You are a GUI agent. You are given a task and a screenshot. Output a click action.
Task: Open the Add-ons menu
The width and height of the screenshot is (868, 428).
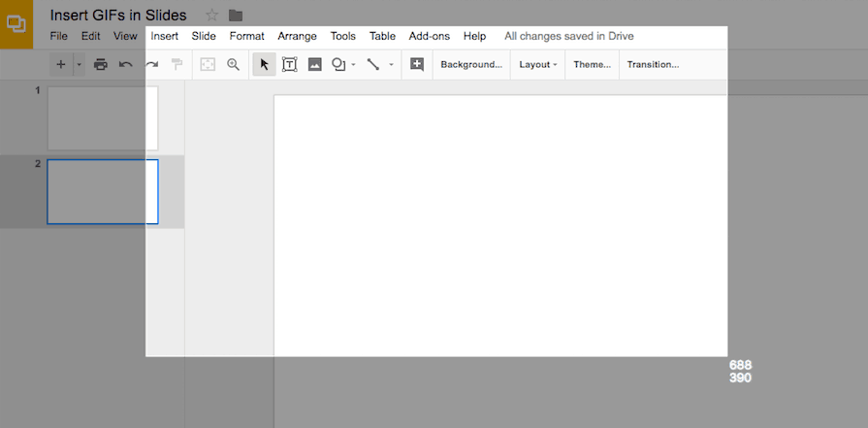(x=430, y=37)
